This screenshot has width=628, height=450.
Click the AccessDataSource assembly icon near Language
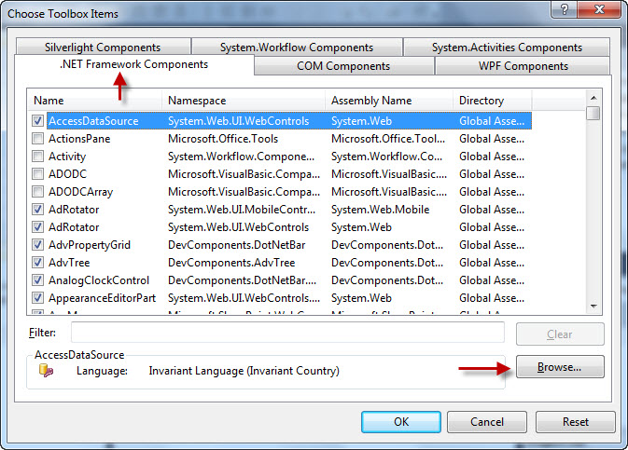(x=46, y=371)
